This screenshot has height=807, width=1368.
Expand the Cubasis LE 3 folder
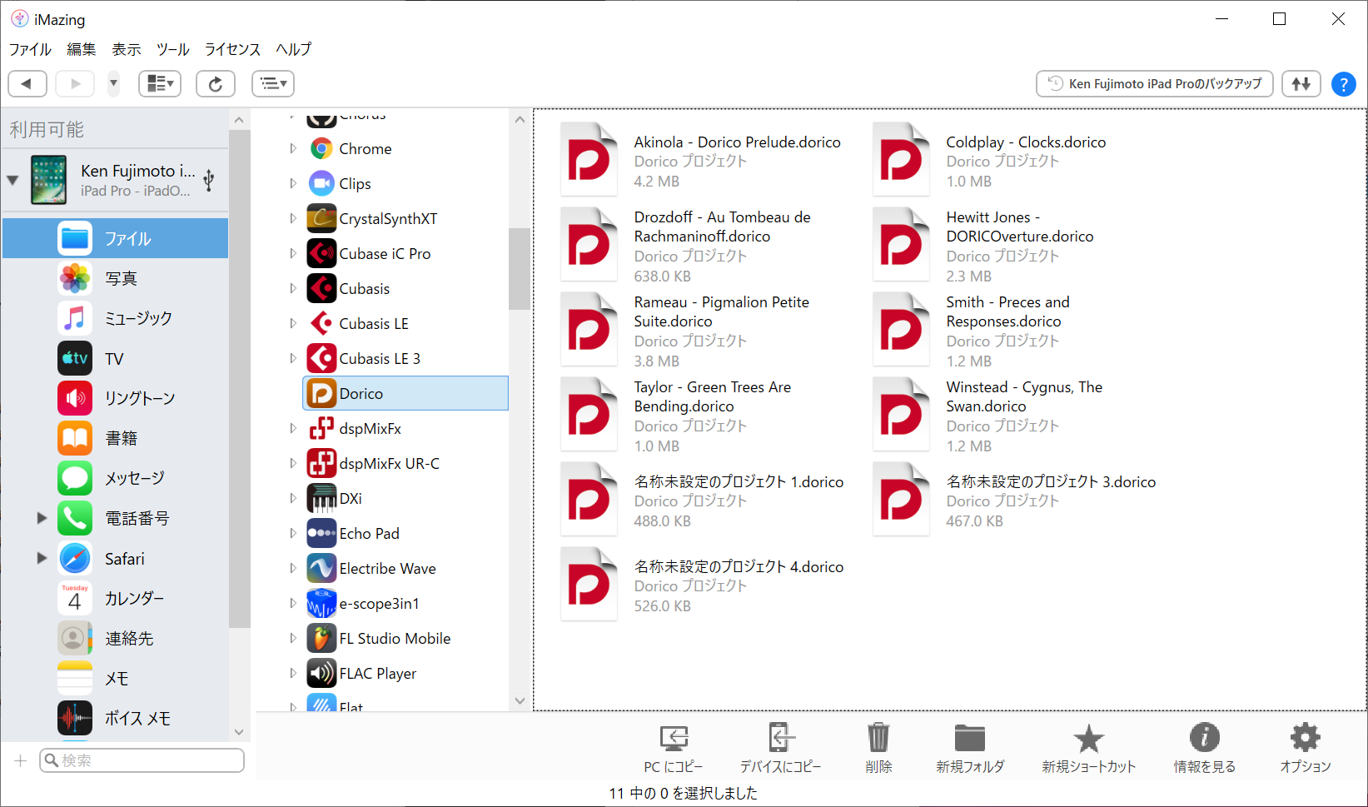pos(292,358)
